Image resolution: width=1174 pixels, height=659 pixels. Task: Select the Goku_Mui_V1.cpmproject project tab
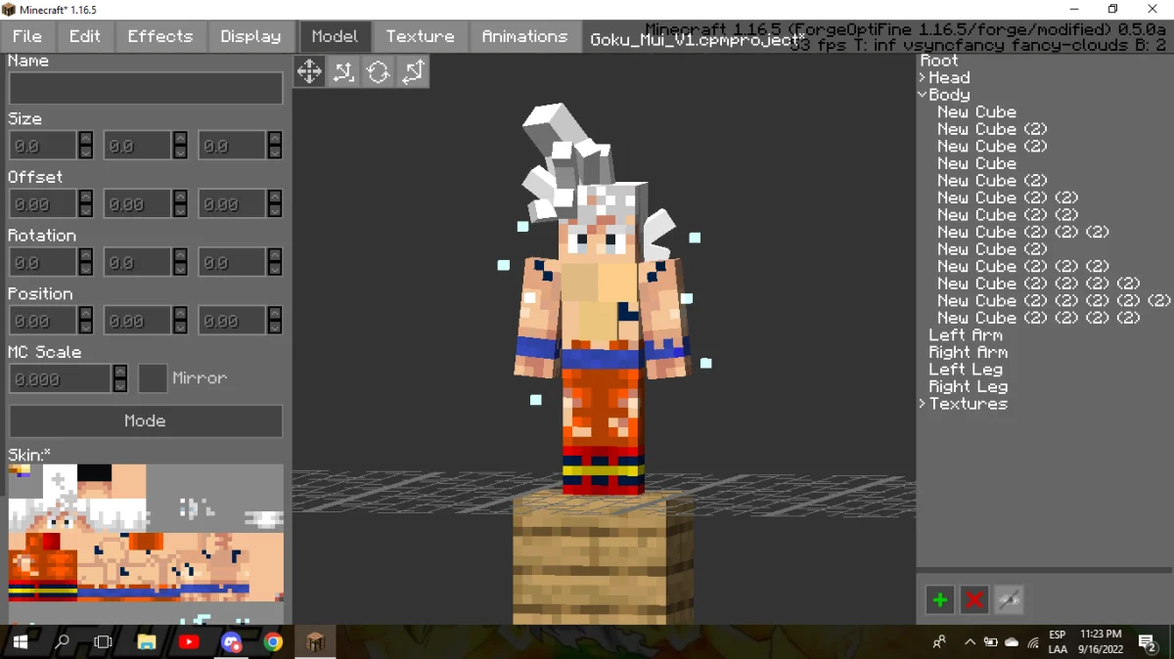(x=699, y=41)
